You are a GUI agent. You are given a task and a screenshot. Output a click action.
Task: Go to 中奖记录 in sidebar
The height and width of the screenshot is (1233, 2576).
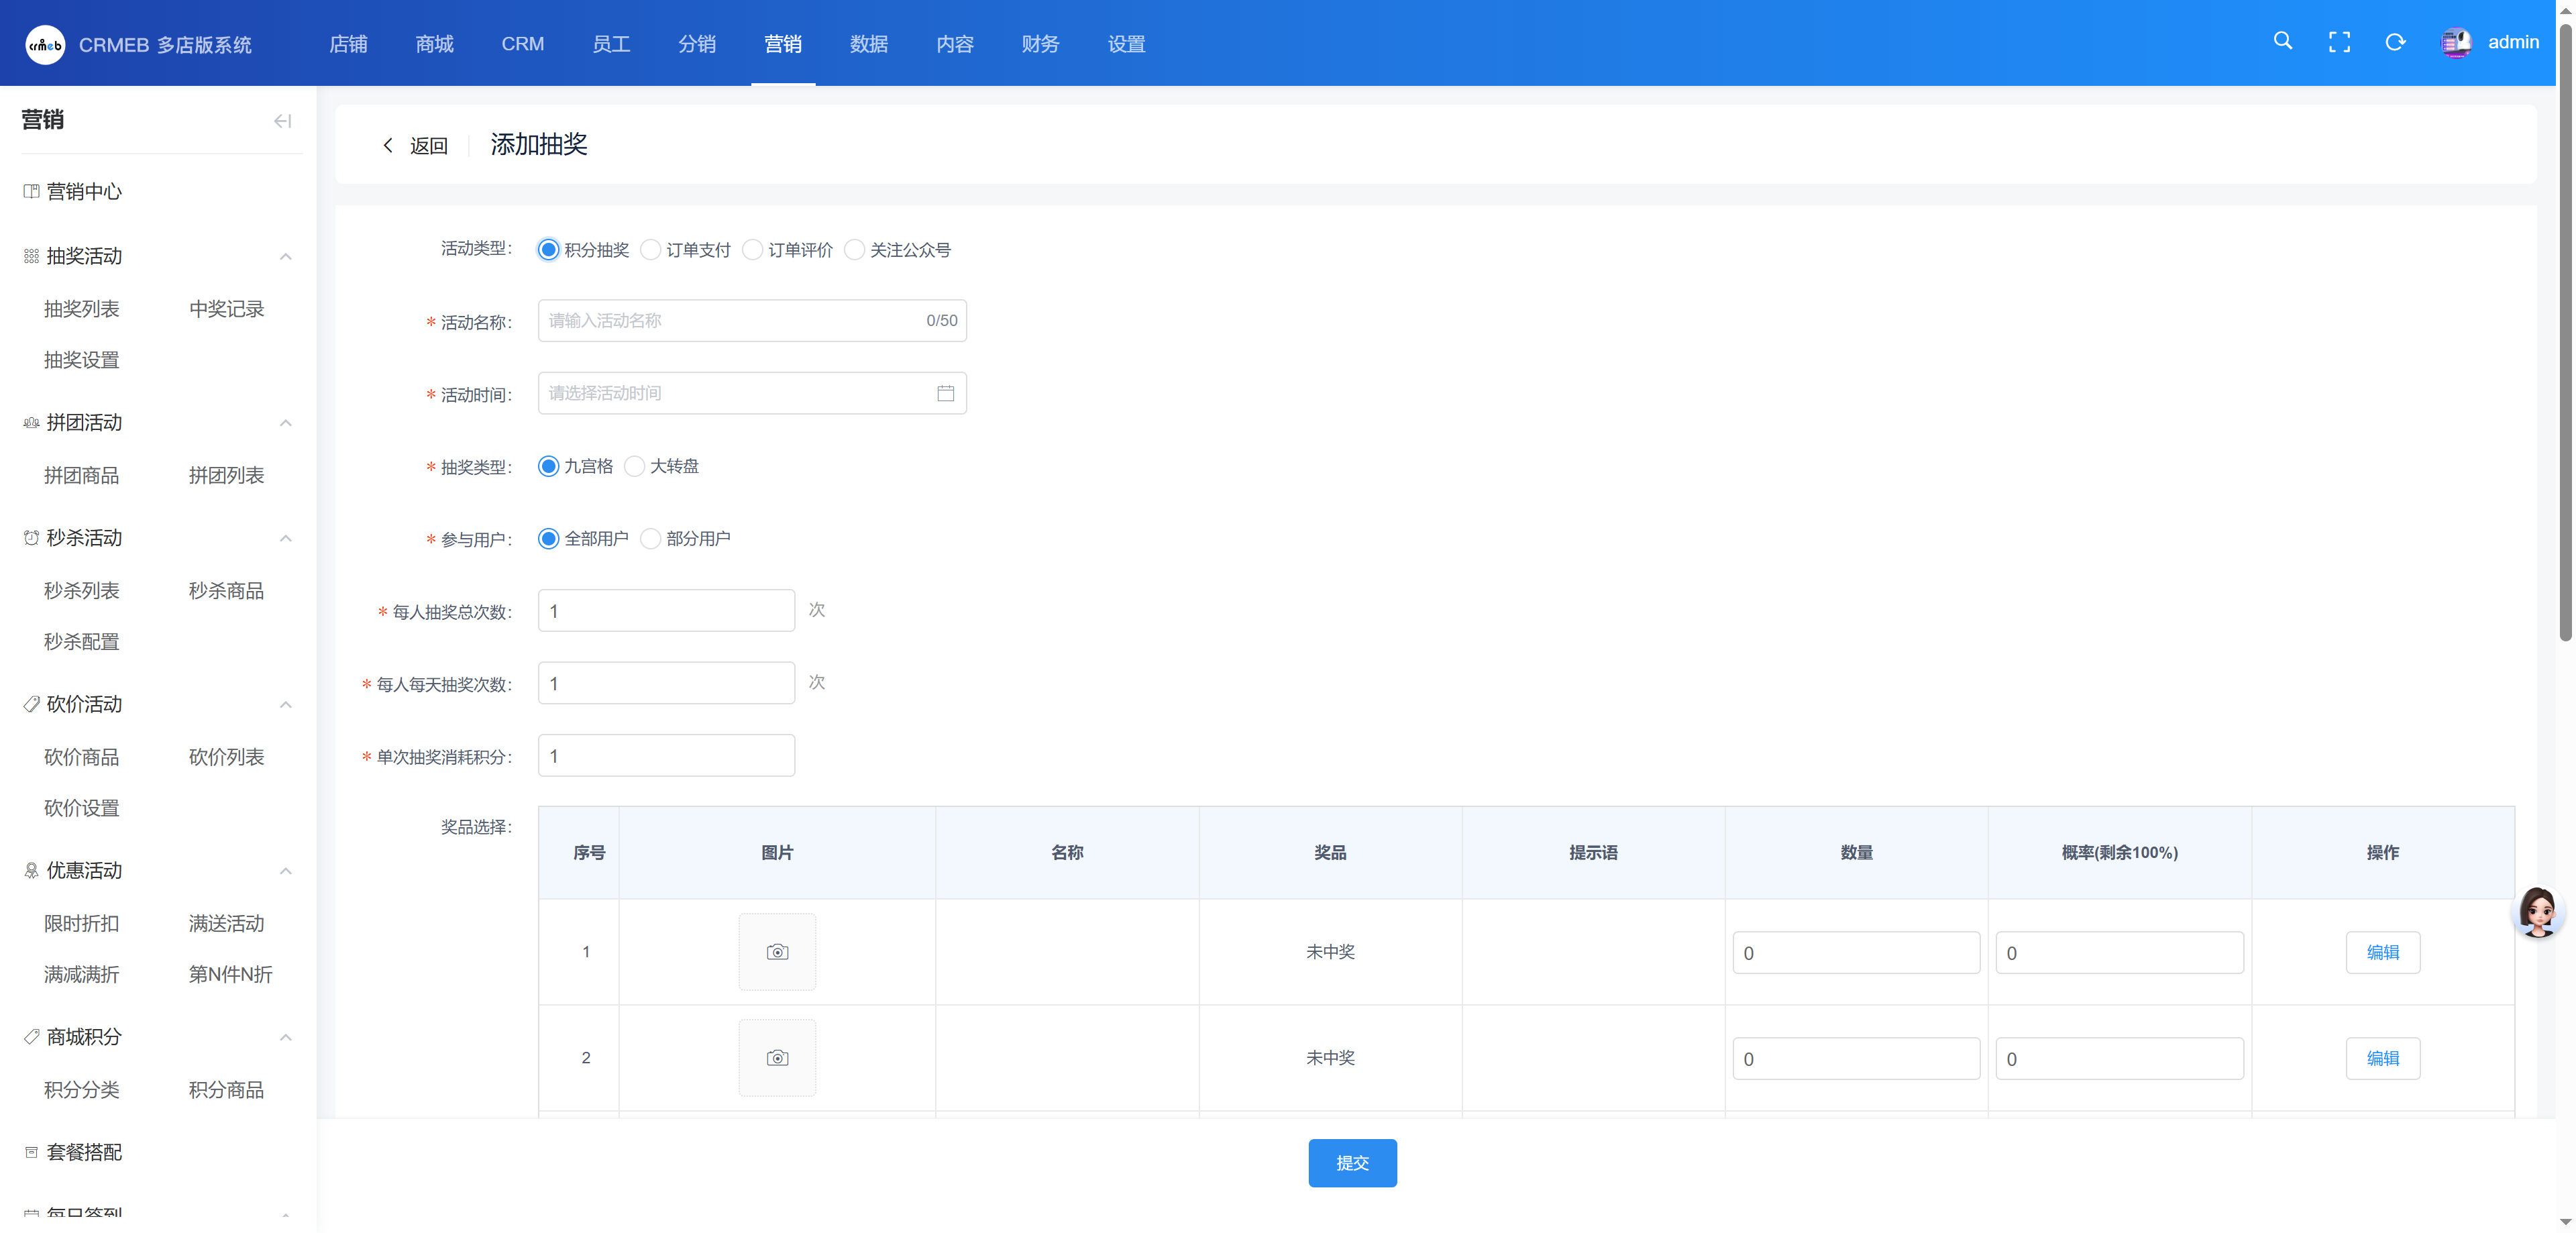[x=227, y=309]
